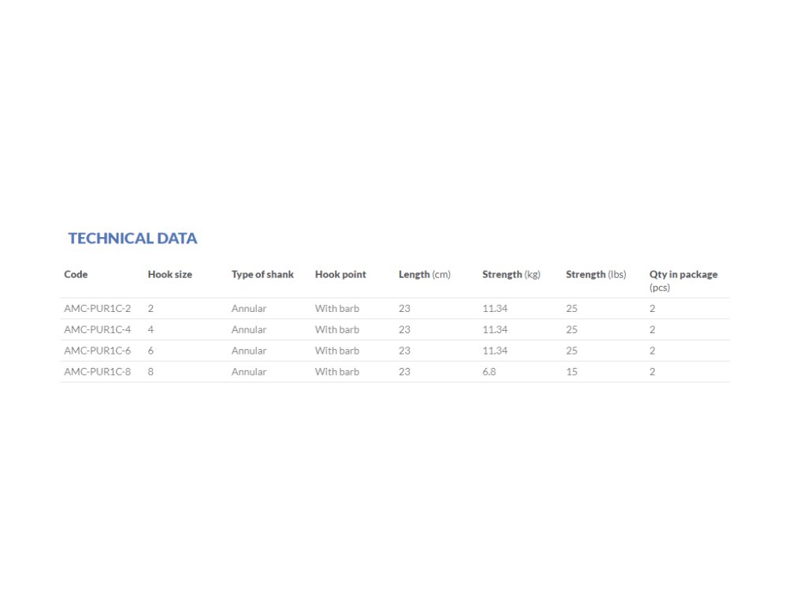
Task: Select the AMC-PUR1C-6 code cell
Action: (97, 351)
